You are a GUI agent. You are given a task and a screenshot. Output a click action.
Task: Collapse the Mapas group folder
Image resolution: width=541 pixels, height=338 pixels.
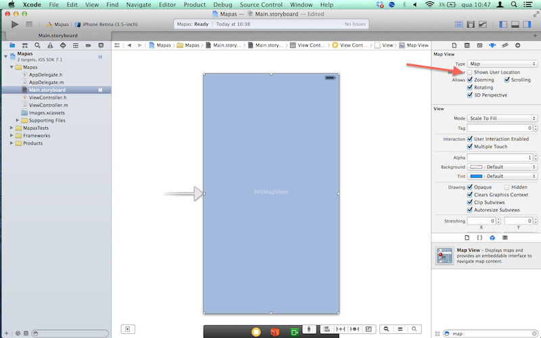click(x=11, y=67)
